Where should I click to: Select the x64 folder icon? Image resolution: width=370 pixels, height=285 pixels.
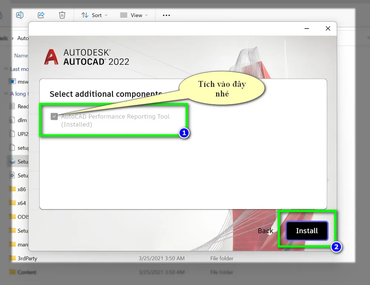coord(13,203)
